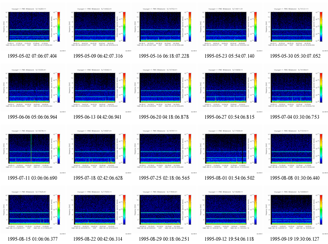The image size is (328, 244).
Task: Click the caption text 1995-05-09 06:42:07.316
Action: [x=98, y=56]
